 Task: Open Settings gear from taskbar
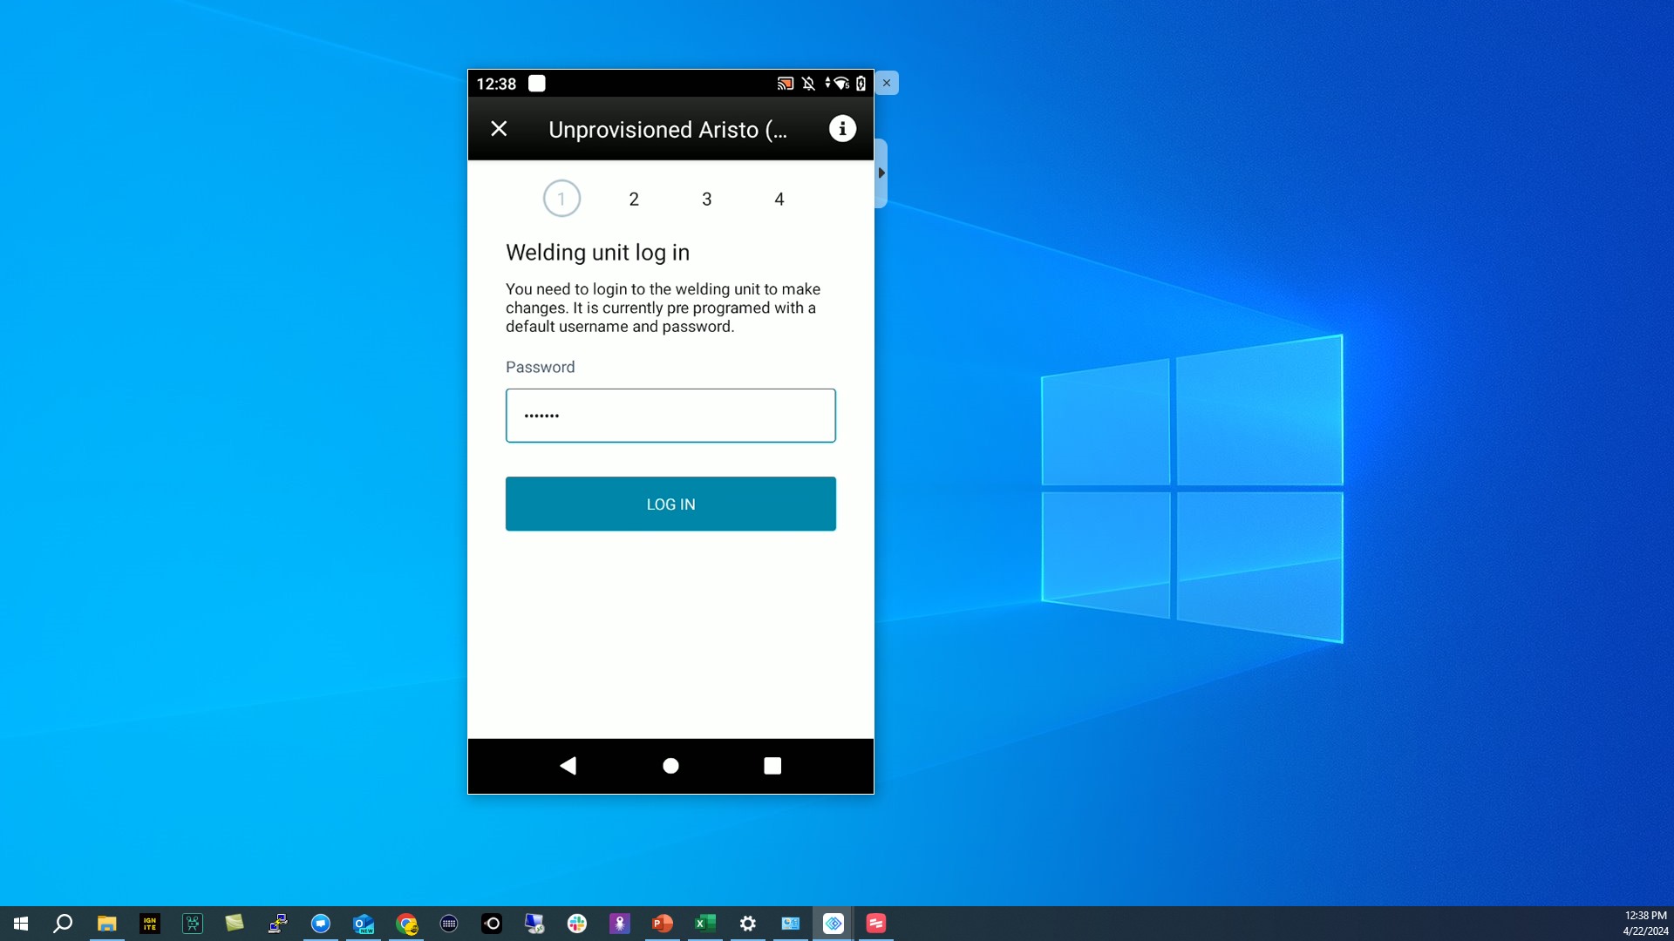click(748, 924)
